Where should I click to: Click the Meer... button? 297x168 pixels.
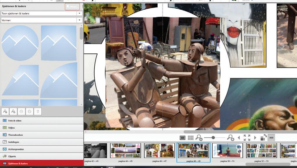[x=72, y=7]
